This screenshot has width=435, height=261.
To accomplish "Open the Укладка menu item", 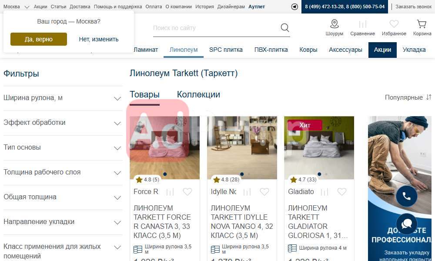I will click(414, 50).
